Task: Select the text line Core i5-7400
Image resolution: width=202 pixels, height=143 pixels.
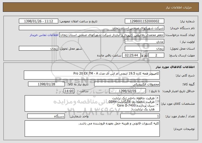Action: coord(136,105)
